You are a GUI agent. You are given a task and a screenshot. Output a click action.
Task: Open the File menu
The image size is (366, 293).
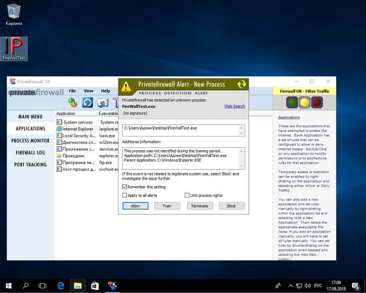pos(72,91)
